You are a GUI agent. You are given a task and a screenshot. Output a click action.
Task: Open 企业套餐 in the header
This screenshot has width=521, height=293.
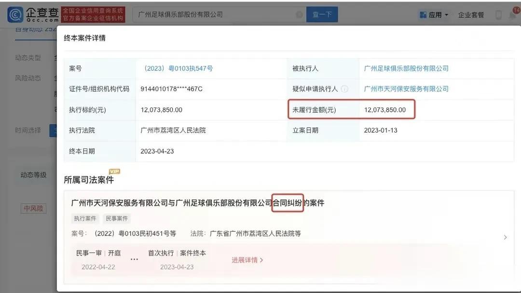point(471,15)
